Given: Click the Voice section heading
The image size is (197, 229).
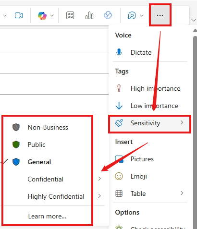Looking at the screenshot, I should (123, 35).
